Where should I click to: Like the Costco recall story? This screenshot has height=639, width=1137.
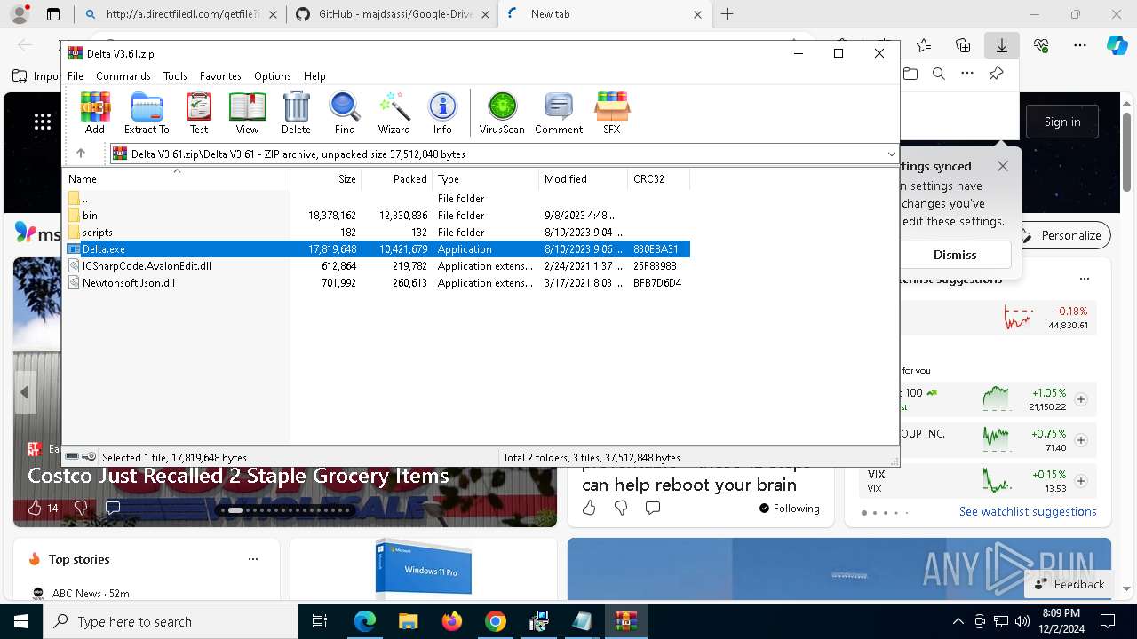(35, 508)
